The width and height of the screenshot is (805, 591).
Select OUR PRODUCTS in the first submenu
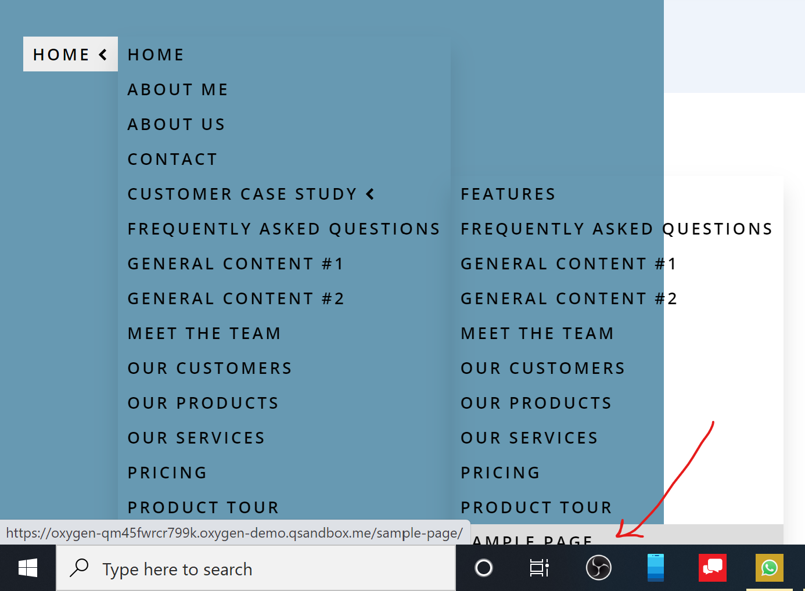click(x=203, y=402)
